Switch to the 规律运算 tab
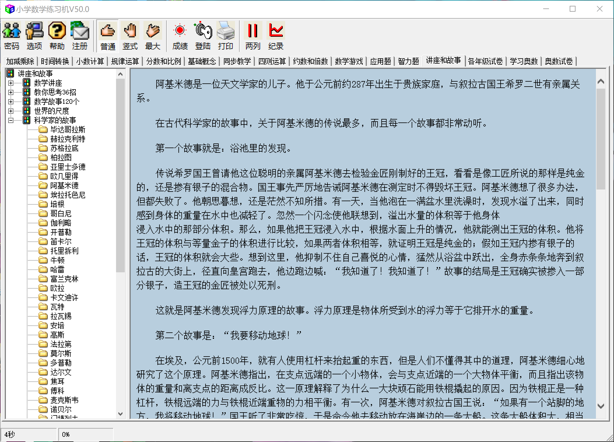The width and height of the screenshot is (614, 442). 125,62
